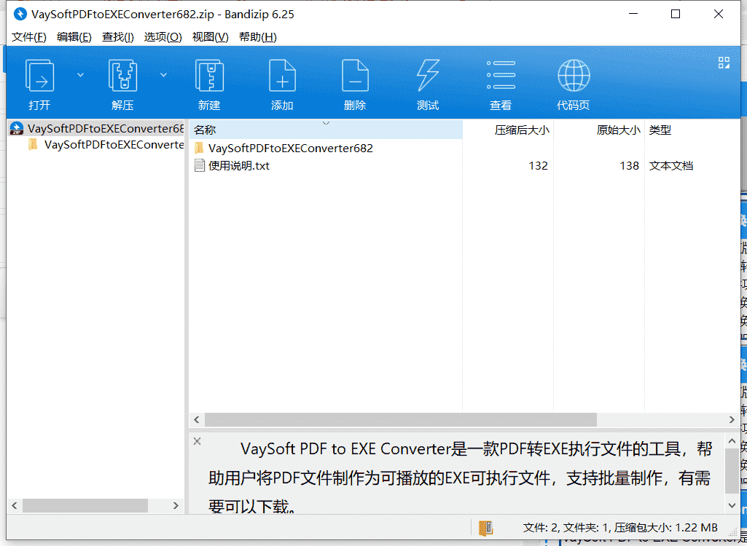
Task: Click the View (查看) list icon
Action: 501,75
